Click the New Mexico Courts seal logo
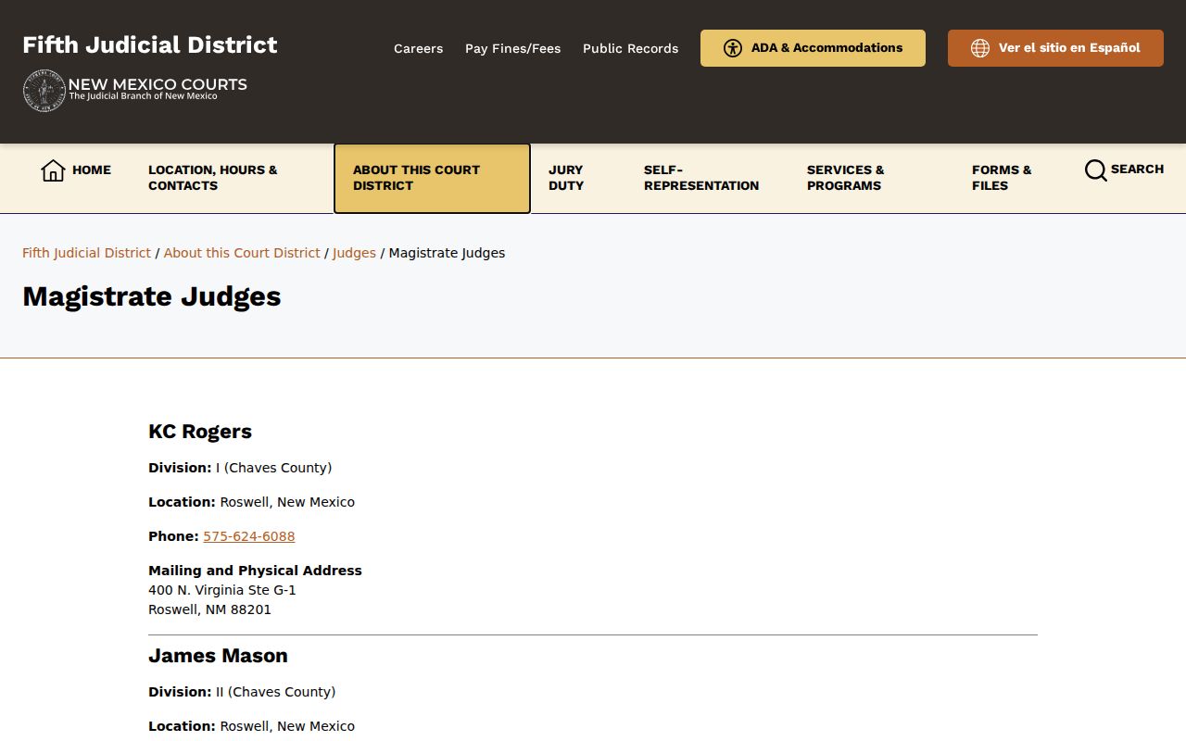1186x741 pixels. [44, 91]
